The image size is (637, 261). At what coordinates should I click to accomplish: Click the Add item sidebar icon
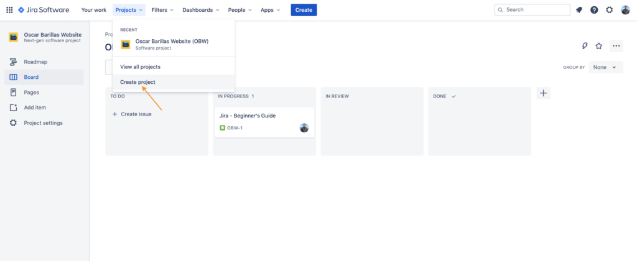click(x=14, y=108)
